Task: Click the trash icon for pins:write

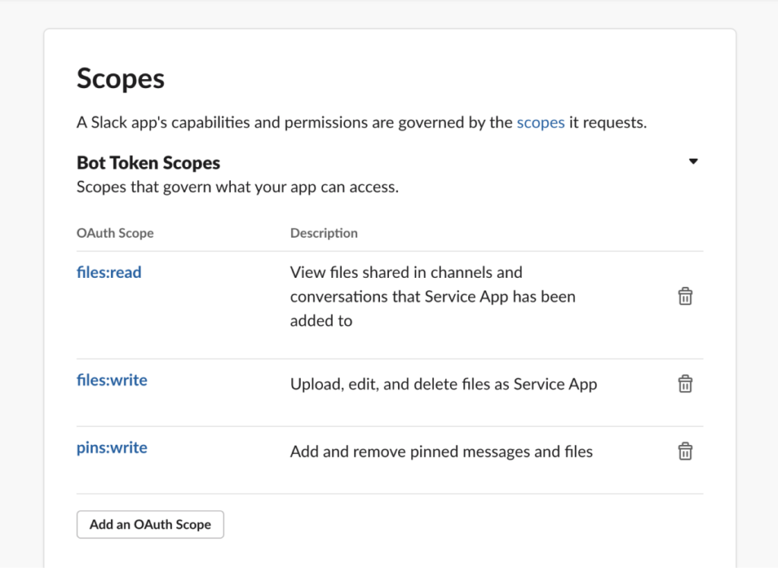Action: point(685,452)
